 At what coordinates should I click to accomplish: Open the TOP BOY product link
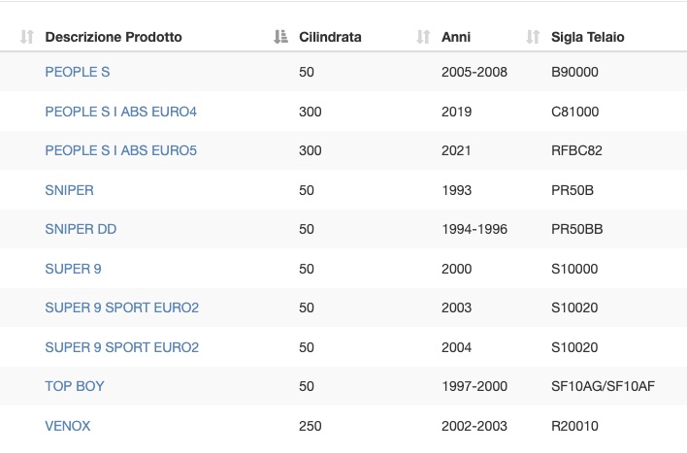coord(75,386)
